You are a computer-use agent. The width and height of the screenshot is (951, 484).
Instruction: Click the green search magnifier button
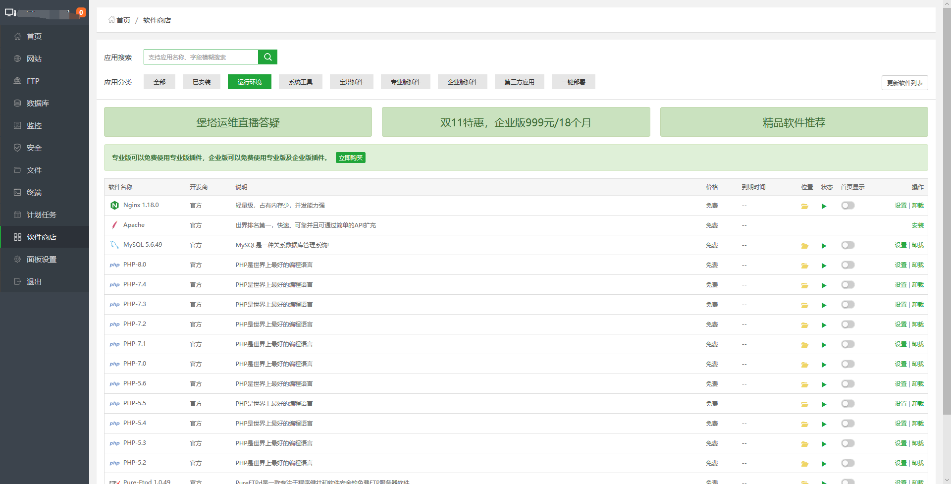pyautogui.click(x=267, y=57)
